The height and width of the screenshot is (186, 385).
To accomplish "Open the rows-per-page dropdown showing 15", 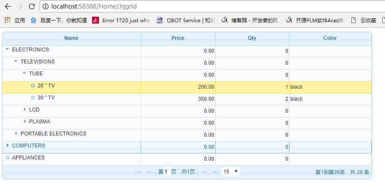I will (x=231, y=172).
